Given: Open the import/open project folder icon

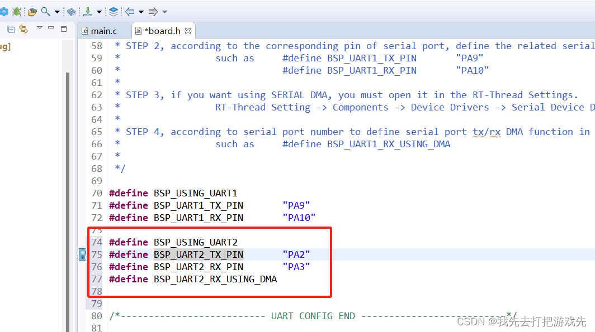Looking at the screenshot, I should (x=31, y=11).
